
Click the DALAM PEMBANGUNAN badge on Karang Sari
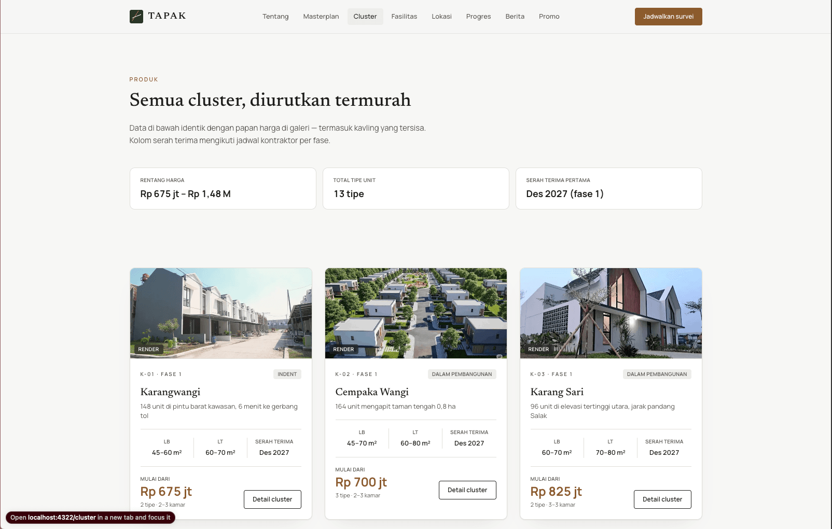(657, 374)
